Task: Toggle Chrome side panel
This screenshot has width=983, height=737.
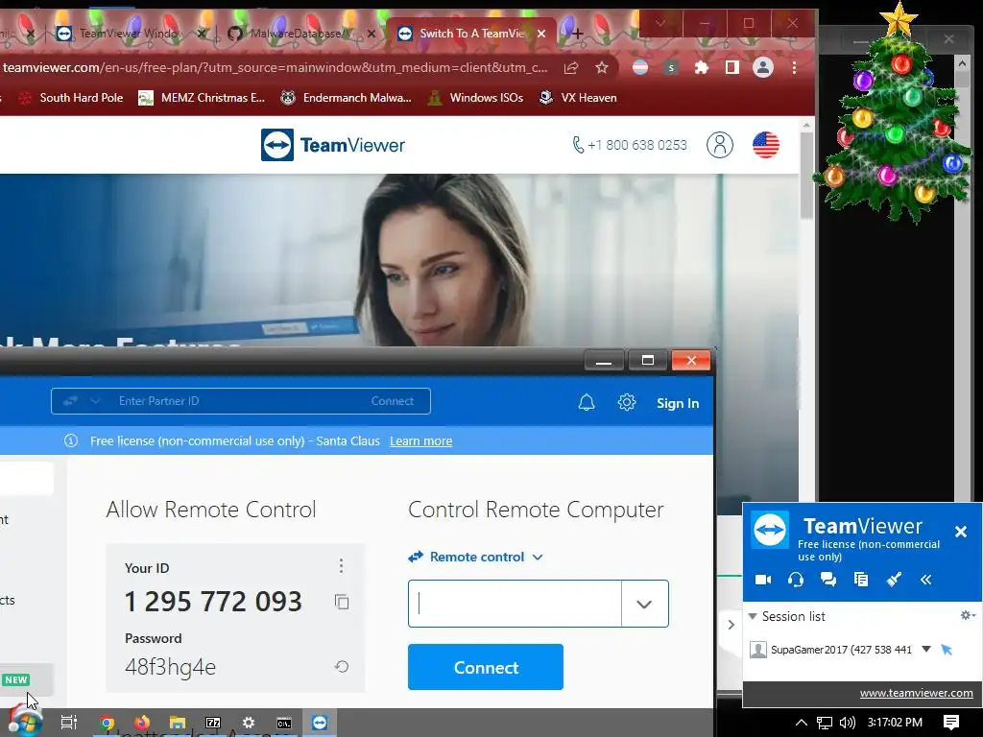Action: (x=732, y=68)
